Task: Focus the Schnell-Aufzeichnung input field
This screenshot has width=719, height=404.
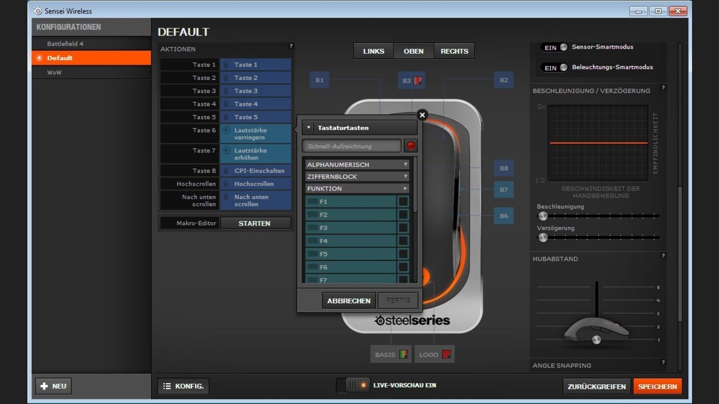Action: click(x=352, y=146)
